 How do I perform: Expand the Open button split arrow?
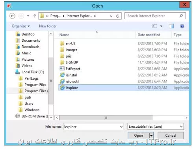pos(151,136)
